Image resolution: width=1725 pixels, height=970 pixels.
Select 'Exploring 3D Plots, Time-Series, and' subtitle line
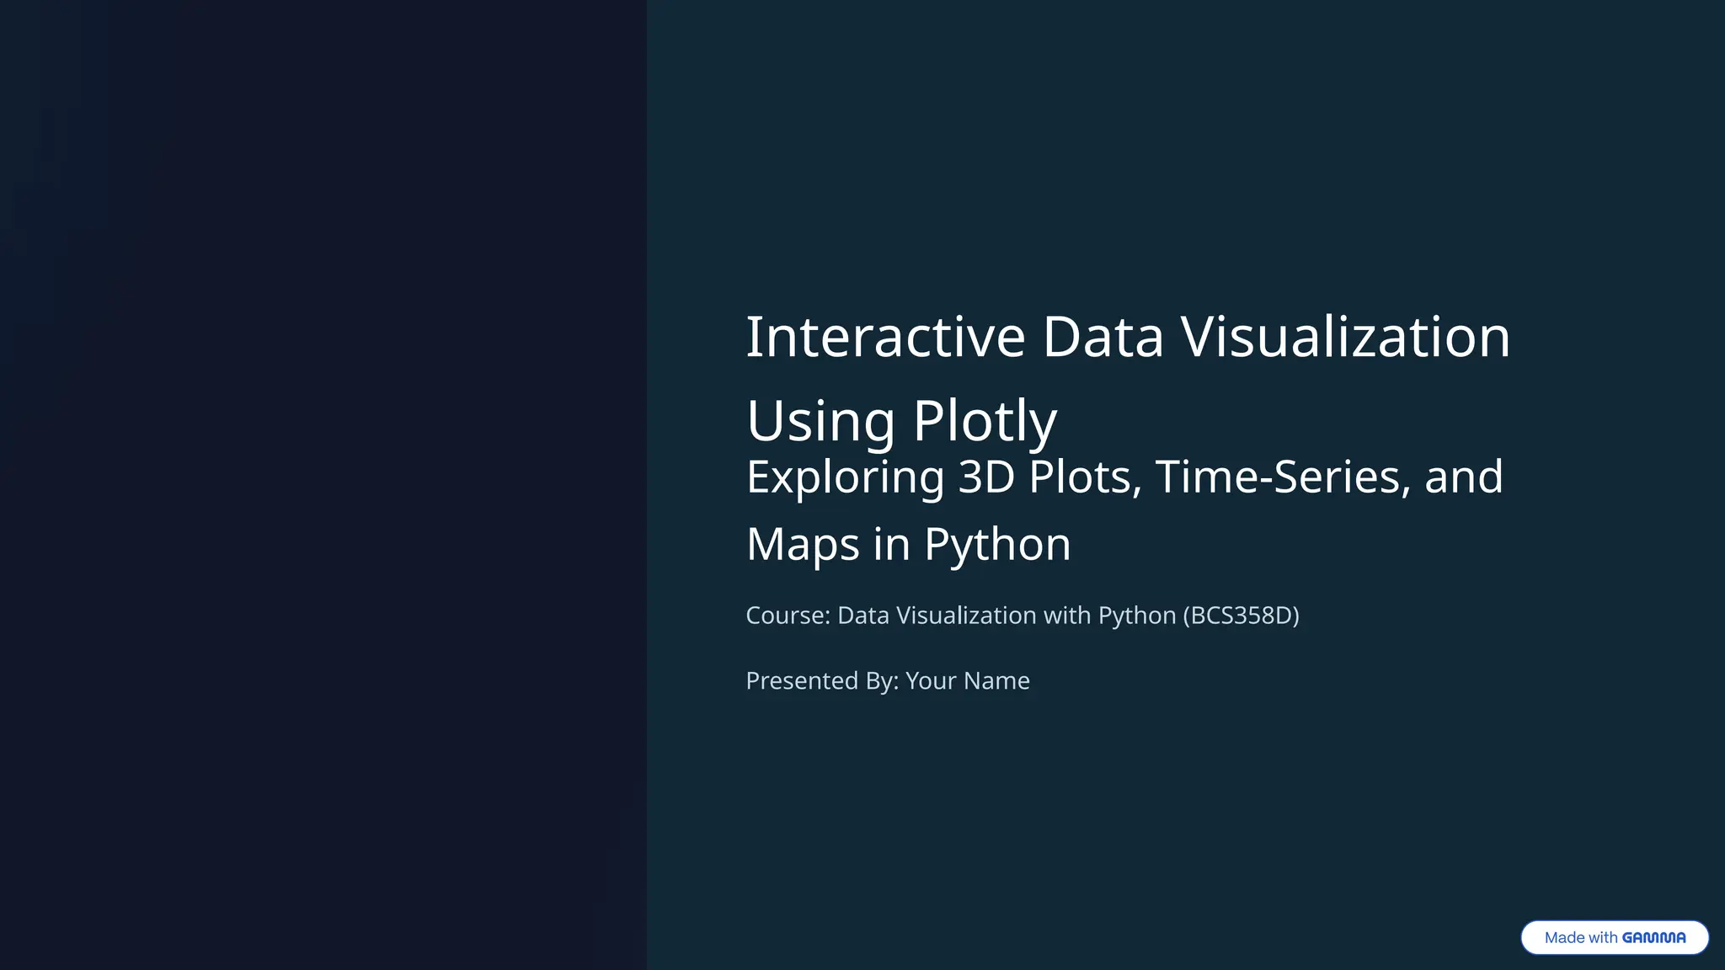tap(1124, 477)
